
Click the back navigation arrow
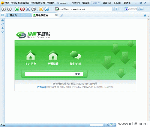pos(4,9)
